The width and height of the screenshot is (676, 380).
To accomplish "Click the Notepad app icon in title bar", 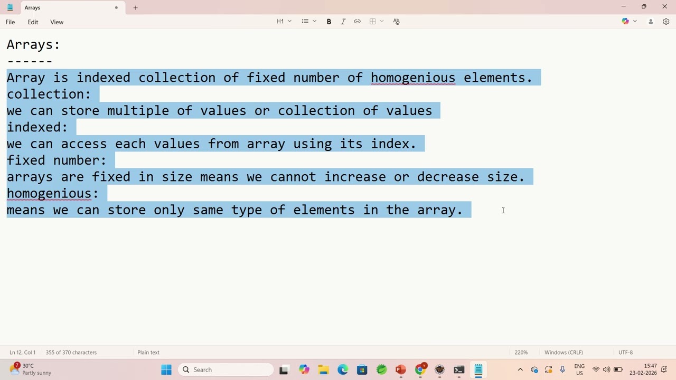I will [10, 7].
